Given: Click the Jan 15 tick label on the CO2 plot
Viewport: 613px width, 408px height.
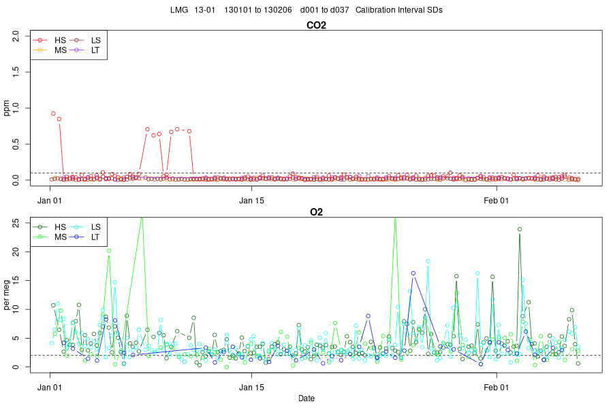Looking at the screenshot, I should [251, 201].
